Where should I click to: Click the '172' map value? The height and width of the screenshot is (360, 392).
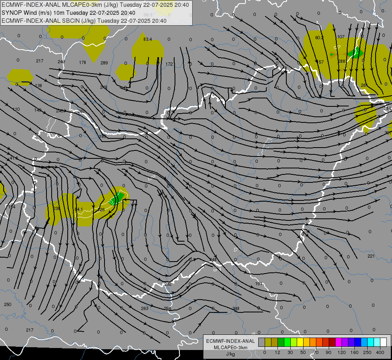tap(169, 64)
